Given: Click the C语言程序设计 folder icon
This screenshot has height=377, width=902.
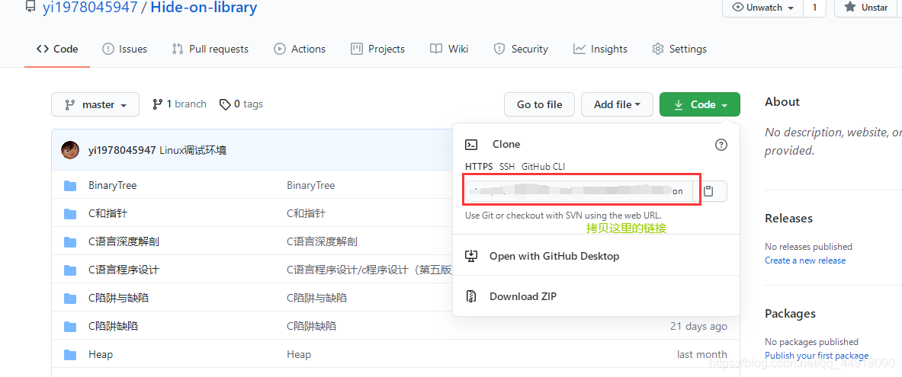Looking at the screenshot, I should [70, 270].
